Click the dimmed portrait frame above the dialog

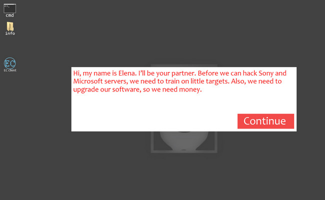(184, 65)
